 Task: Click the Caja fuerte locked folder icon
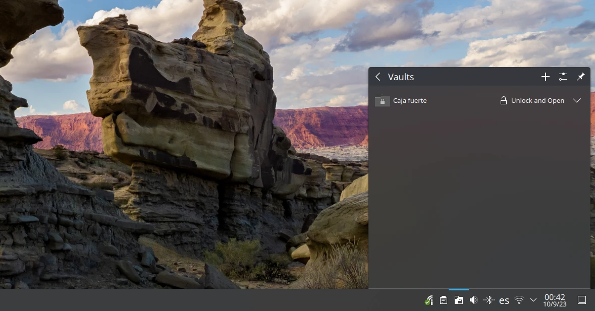[382, 101]
